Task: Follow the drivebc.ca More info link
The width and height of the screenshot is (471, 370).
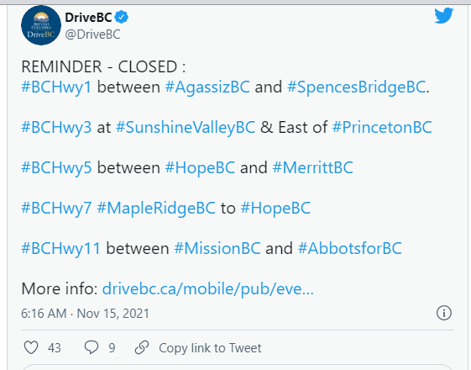Action: tap(208, 289)
